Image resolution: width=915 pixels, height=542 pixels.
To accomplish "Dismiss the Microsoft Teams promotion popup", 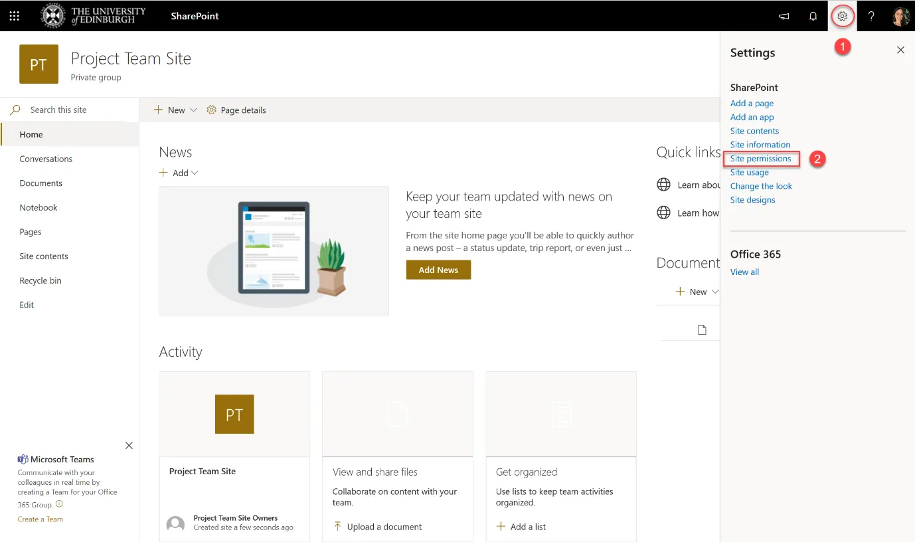I will click(129, 445).
